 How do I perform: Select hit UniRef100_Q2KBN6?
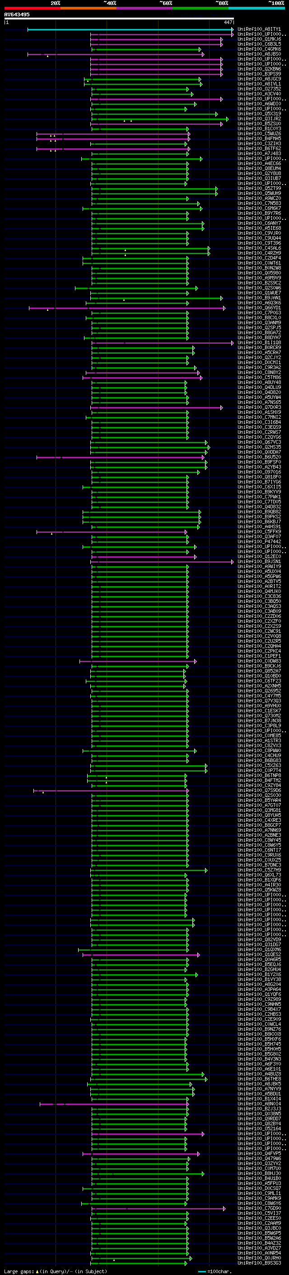click(259, 69)
